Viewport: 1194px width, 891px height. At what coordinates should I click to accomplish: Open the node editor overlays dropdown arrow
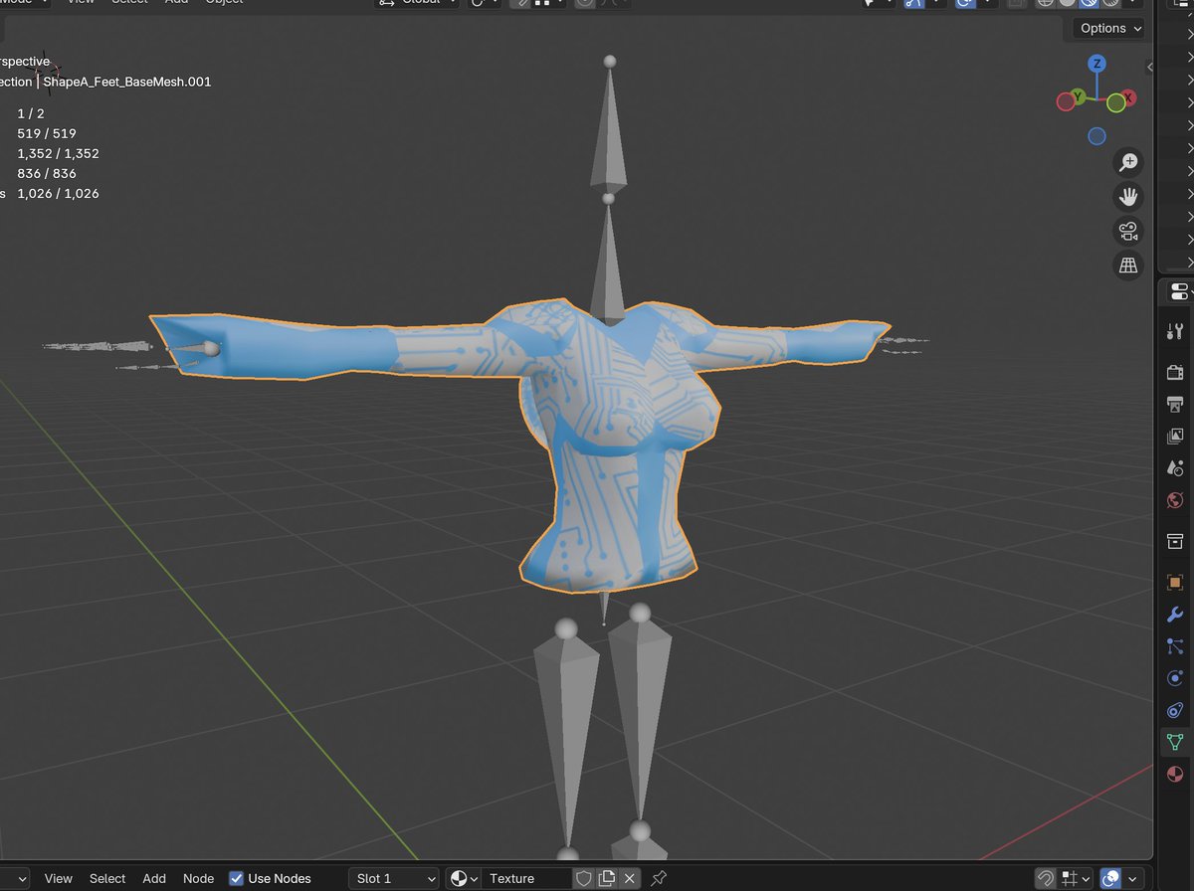1132,878
